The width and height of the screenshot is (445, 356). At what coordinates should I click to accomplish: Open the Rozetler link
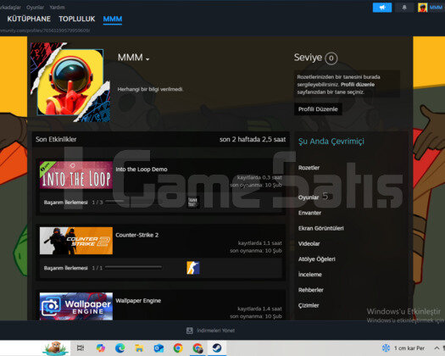click(309, 168)
